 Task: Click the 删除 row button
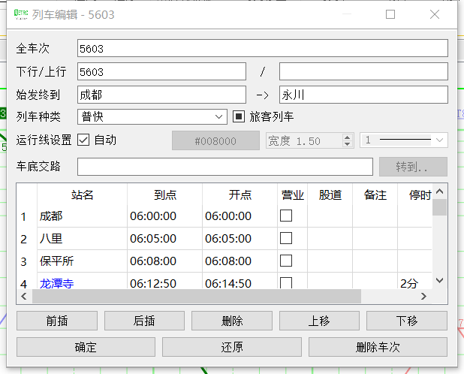click(232, 321)
